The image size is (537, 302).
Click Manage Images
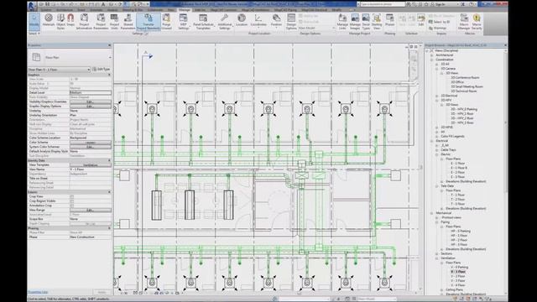(355, 22)
